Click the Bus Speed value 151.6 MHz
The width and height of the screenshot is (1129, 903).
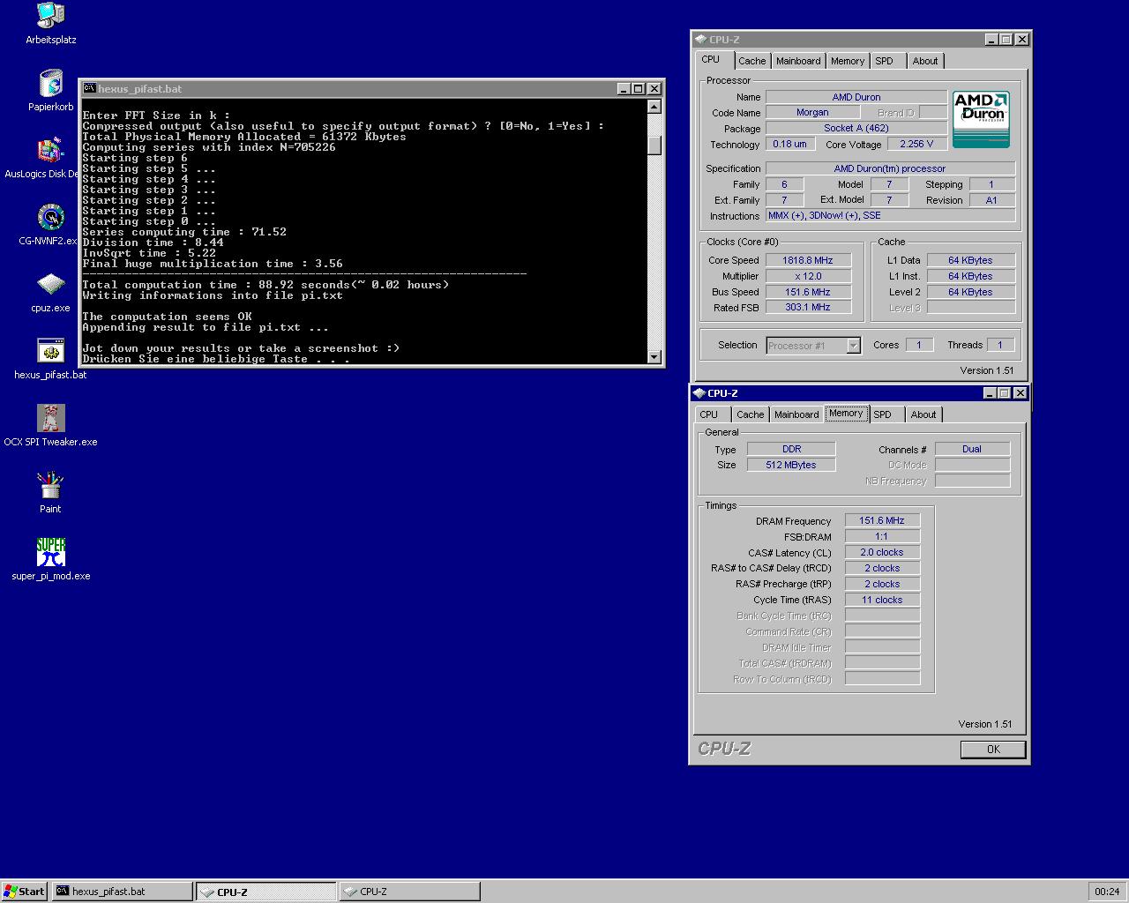point(807,292)
